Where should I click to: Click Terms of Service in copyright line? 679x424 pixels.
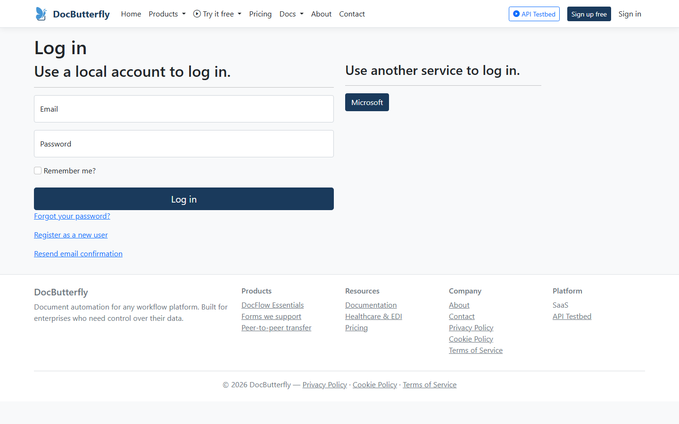[x=430, y=384]
